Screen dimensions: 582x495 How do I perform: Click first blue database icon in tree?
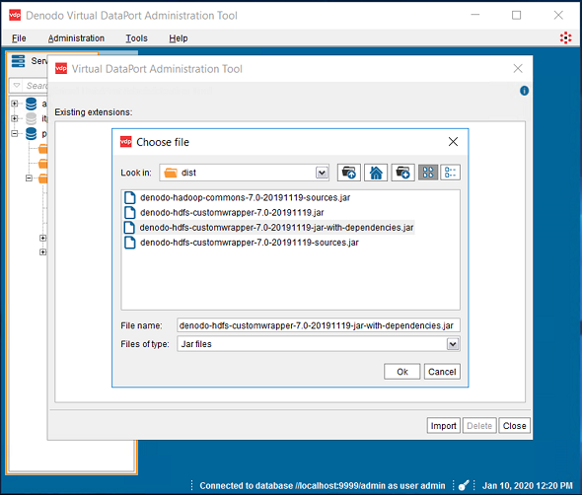(32, 104)
